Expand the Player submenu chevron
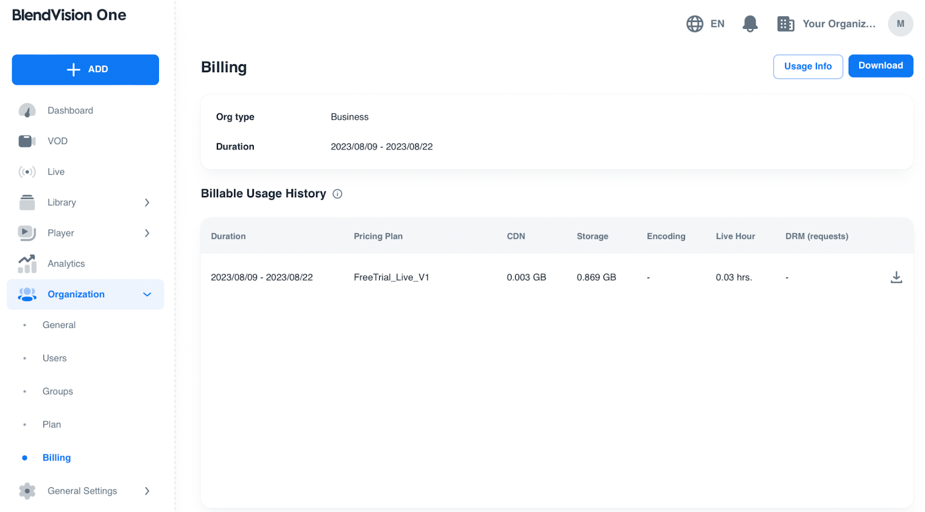This screenshot has width=925, height=512. click(x=147, y=233)
